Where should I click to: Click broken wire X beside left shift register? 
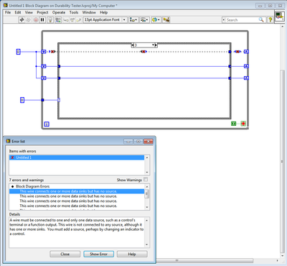click(53, 52)
